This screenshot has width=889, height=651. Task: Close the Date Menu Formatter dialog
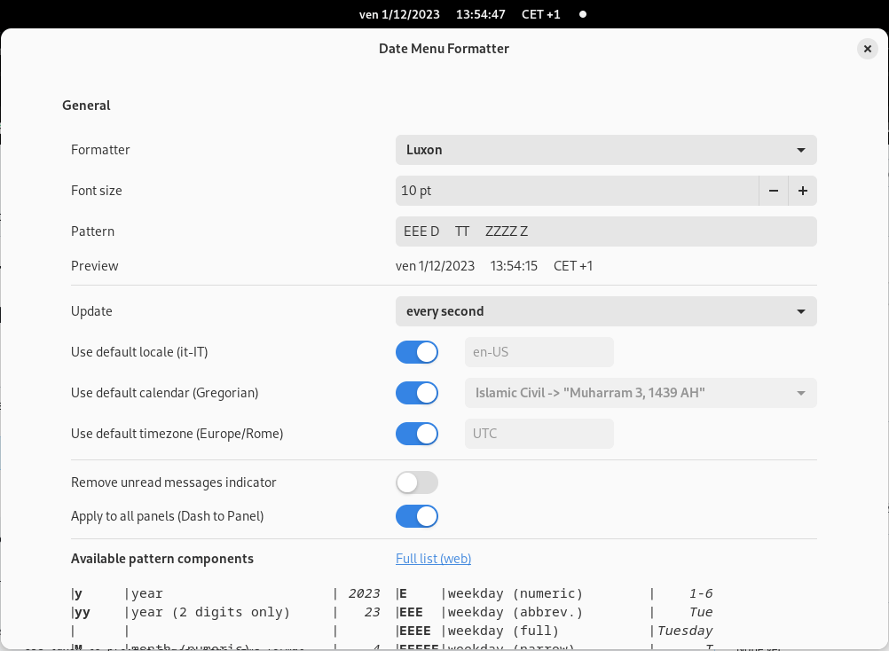(867, 49)
